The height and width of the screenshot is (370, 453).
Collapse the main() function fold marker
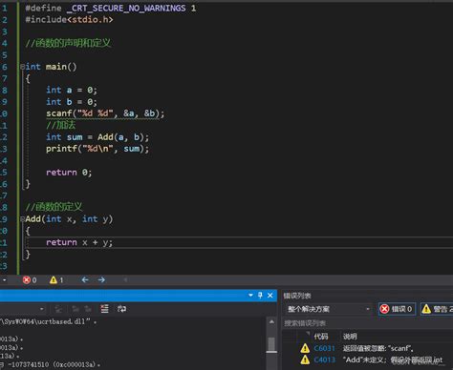tap(22, 67)
